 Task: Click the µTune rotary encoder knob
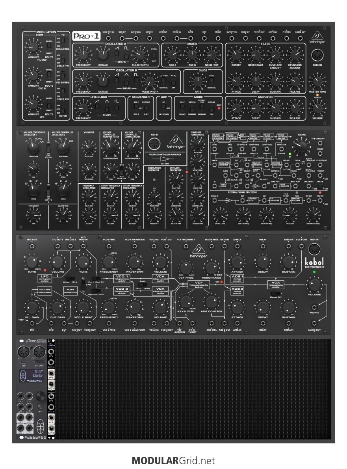[40, 396]
